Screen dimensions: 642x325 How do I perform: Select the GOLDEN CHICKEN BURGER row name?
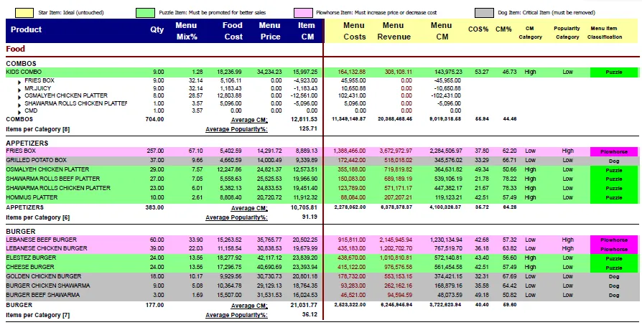tap(43, 276)
